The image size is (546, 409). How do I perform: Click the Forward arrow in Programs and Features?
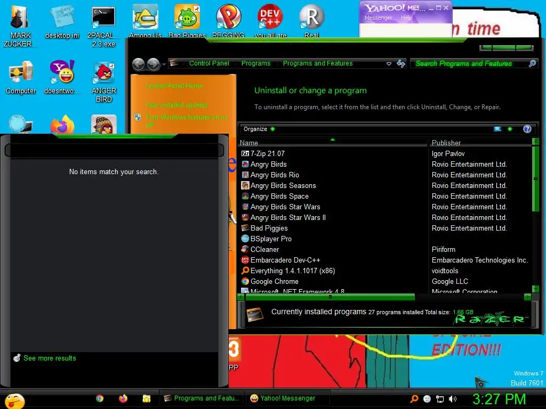[154, 64]
